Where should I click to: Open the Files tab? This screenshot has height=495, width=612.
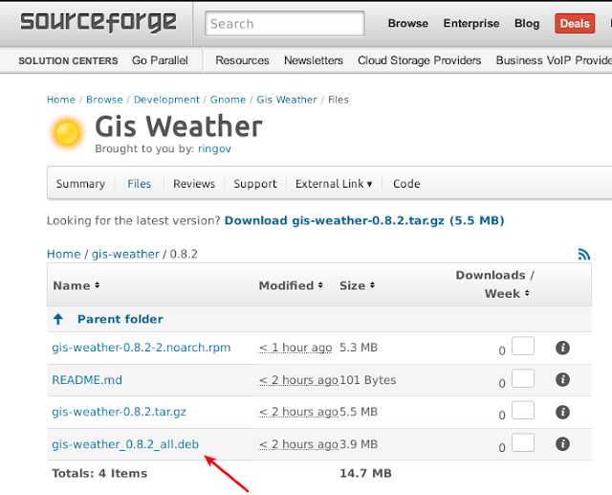coord(139,184)
